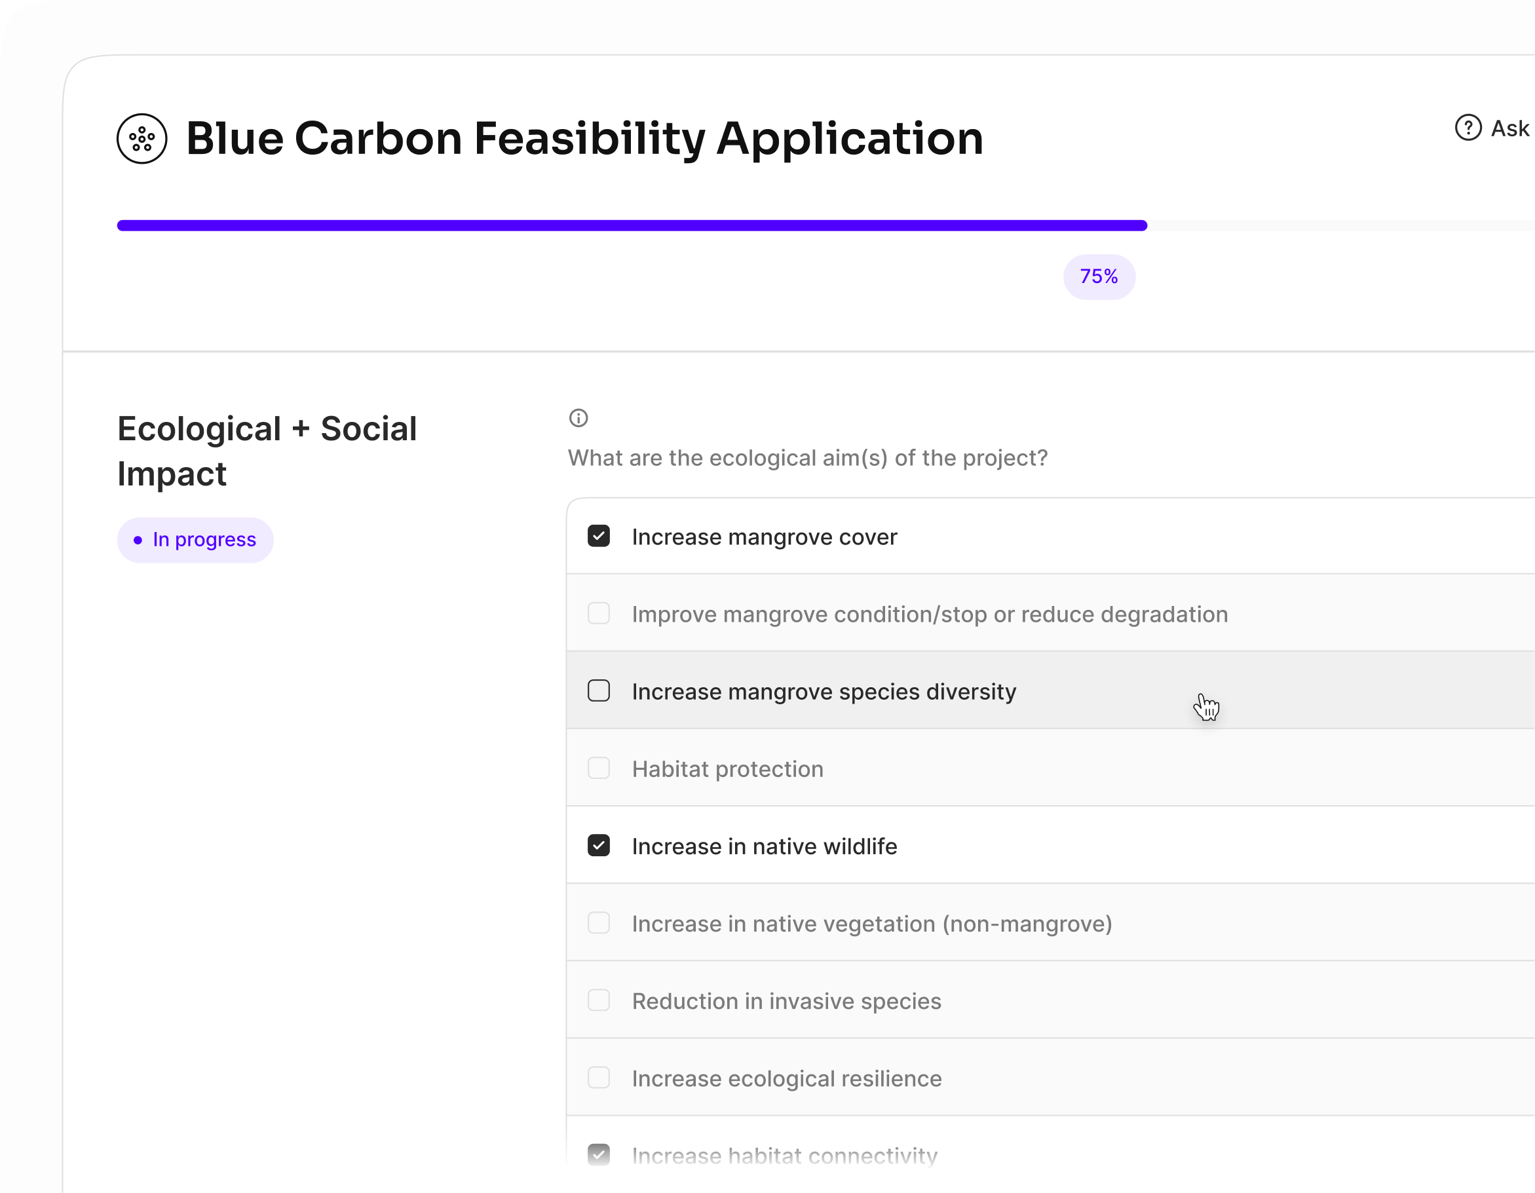Viewport: 1535px width, 1193px height.
Task: Uncheck Increase mangrove cover
Action: (598, 537)
